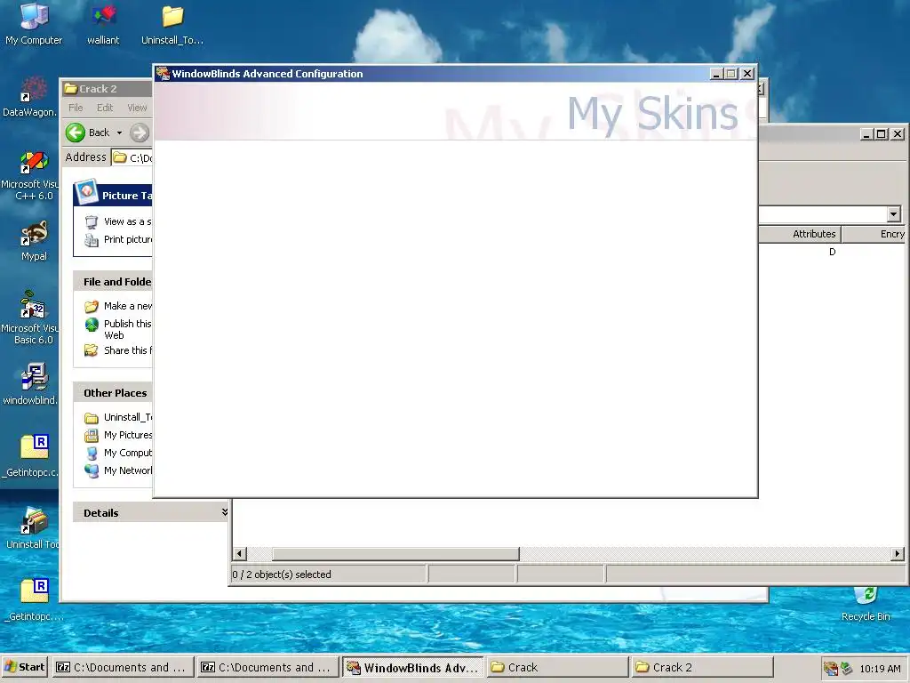Image resolution: width=910 pixels, height=683 pixels.
Task: Open Uninstall_To... folder on desktop
Action: pyautogui.click(x=172, y=24)
